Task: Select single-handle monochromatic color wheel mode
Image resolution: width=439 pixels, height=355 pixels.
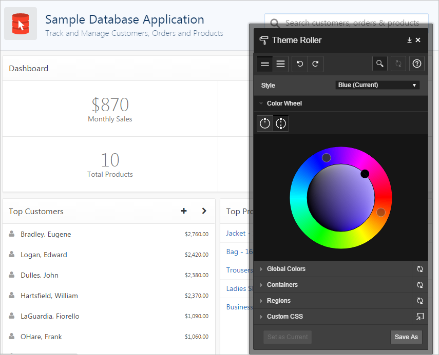Action: (x=265, y=123)
